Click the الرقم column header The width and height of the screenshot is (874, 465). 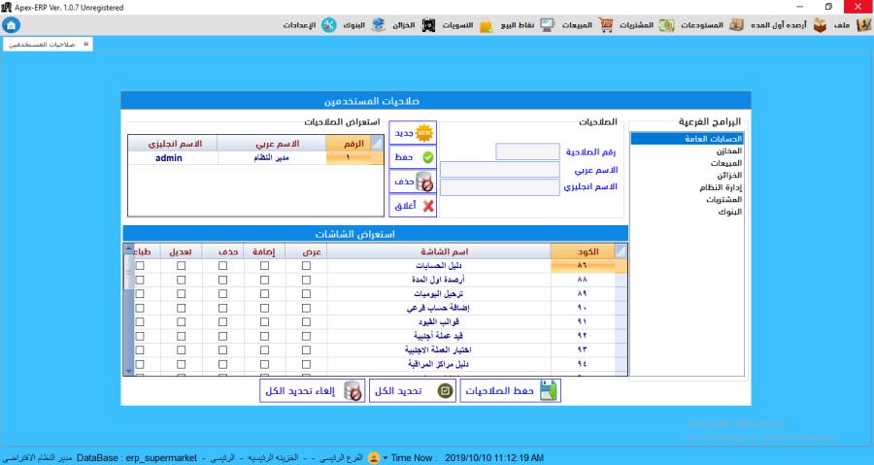(x=348, y=143)
